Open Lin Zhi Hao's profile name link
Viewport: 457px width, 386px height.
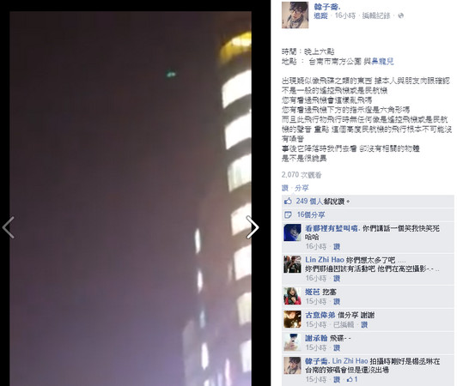(325, 259)
